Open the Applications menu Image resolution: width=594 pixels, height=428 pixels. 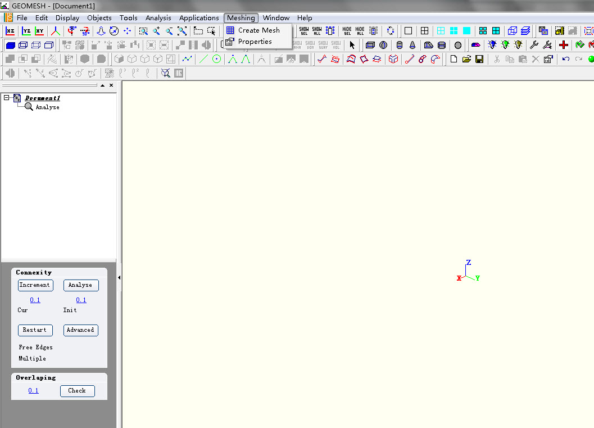[x=199, y=18]
